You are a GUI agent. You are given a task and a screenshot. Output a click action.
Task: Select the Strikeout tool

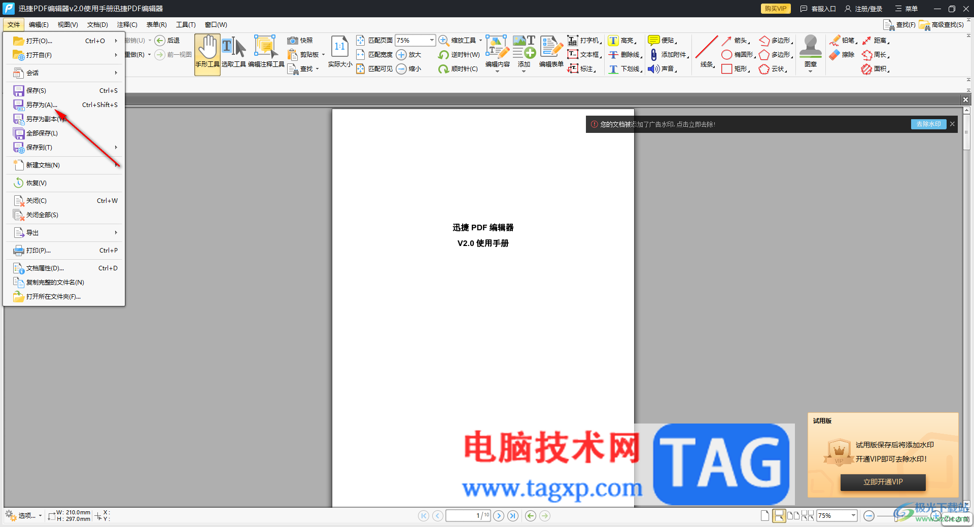pos(625,55)
